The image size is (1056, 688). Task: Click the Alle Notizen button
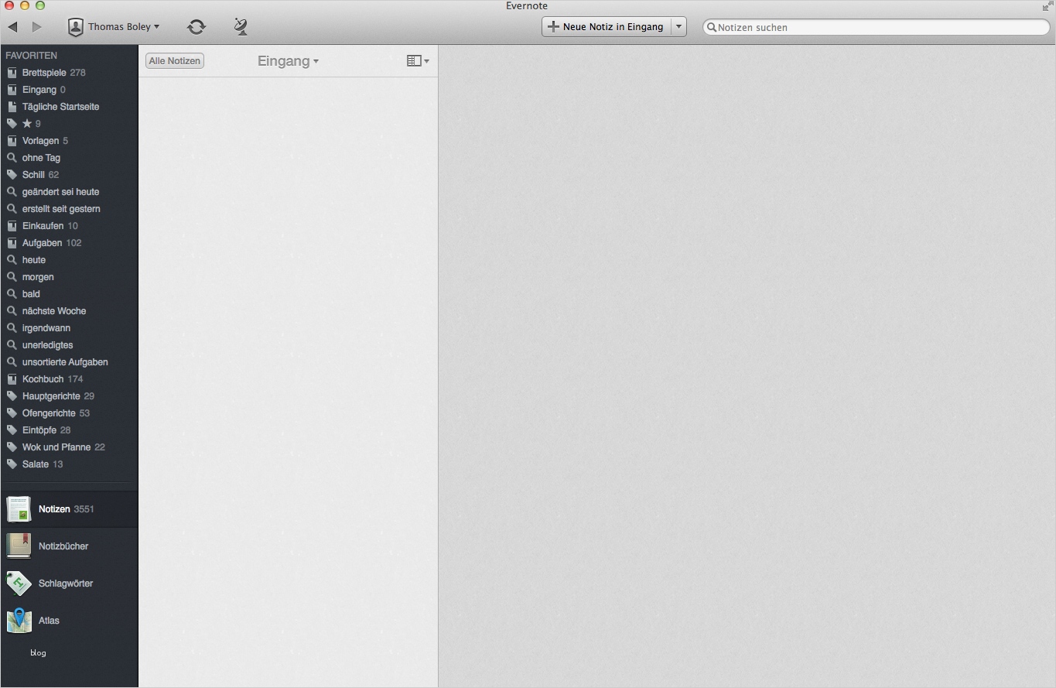tap(175, 61)
